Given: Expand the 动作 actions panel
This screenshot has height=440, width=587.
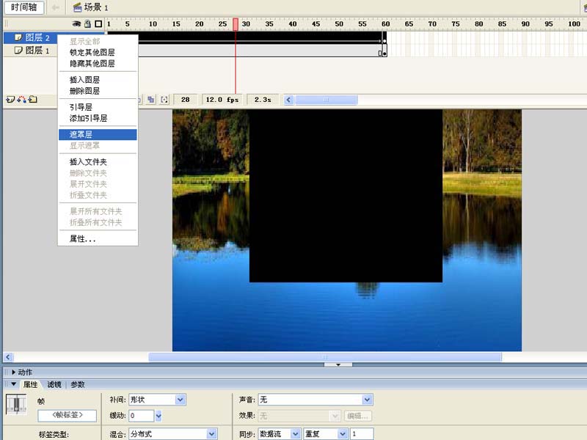Looking at the screenshot, I should coord(13,373).
